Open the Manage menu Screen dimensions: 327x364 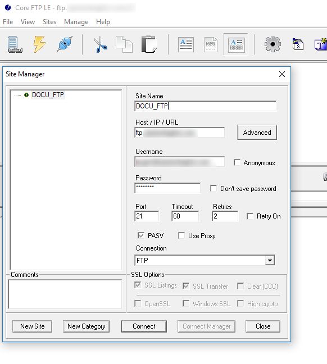[76, 22]
